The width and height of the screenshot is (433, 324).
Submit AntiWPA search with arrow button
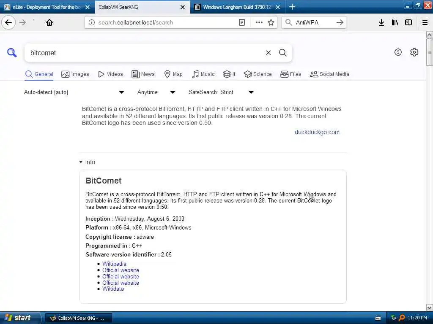coord(340,22)
